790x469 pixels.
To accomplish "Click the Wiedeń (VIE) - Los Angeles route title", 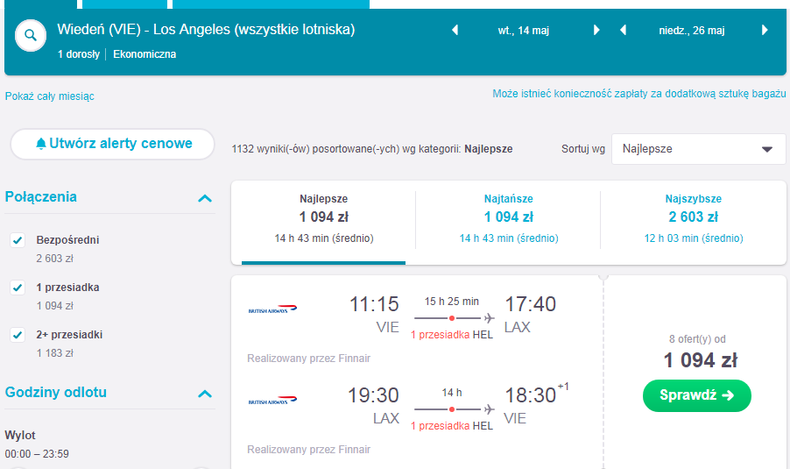I will coord(206,29).
